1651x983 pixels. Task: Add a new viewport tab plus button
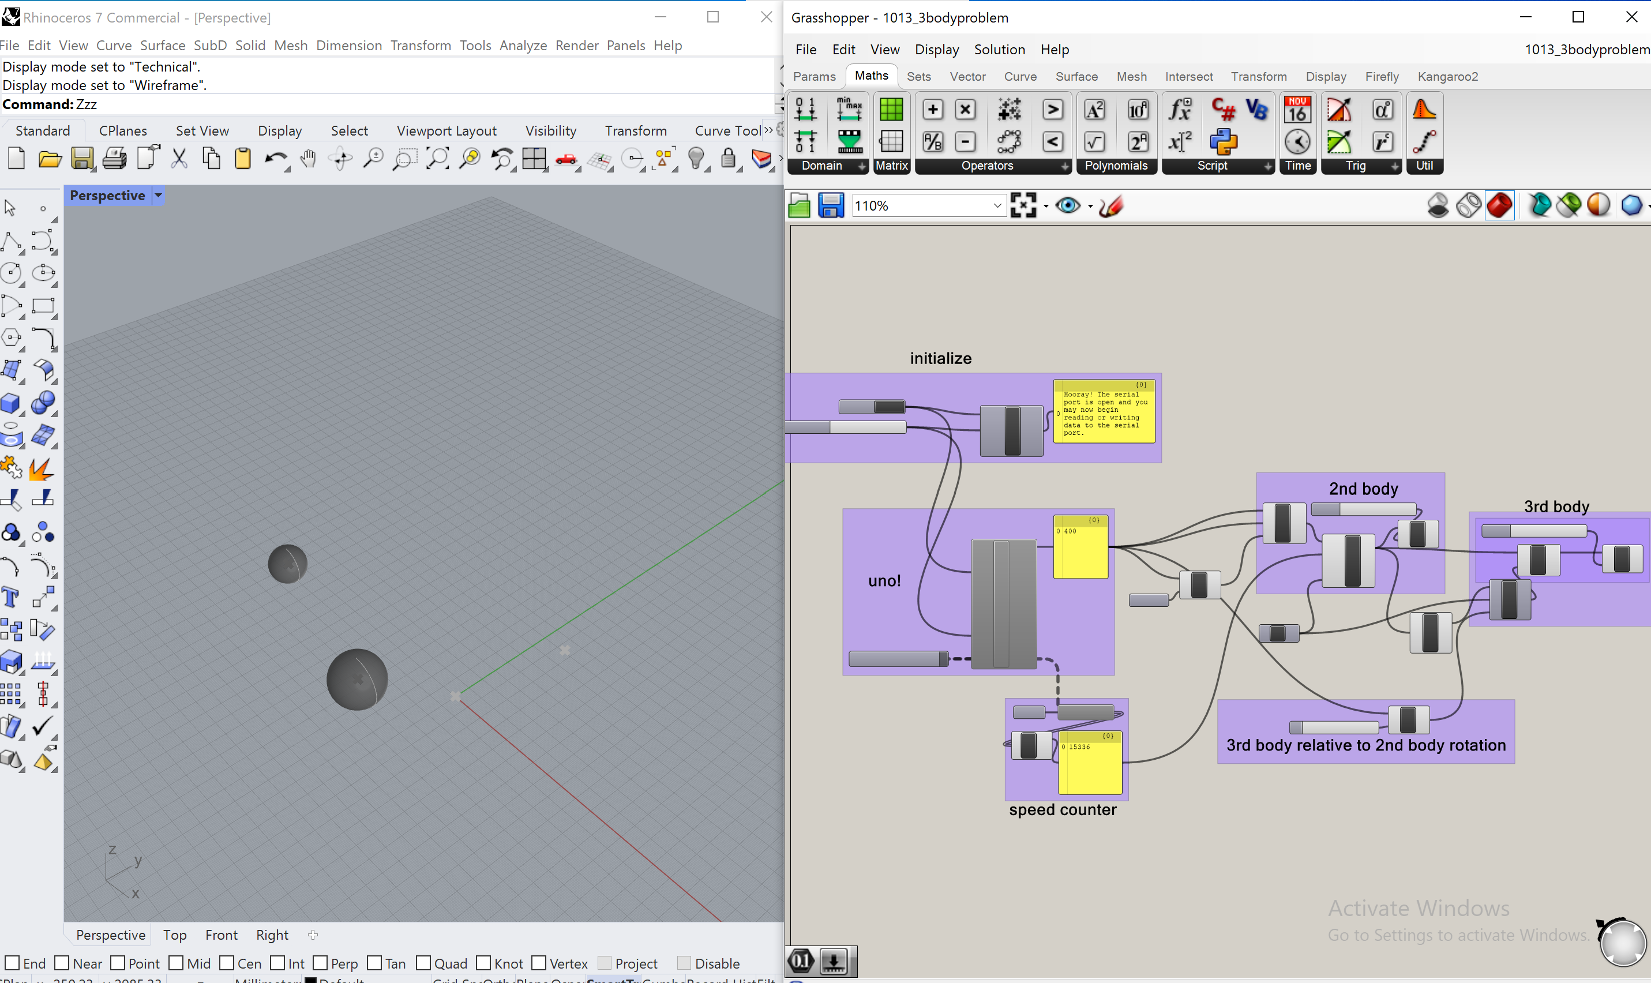coord(313,935)
